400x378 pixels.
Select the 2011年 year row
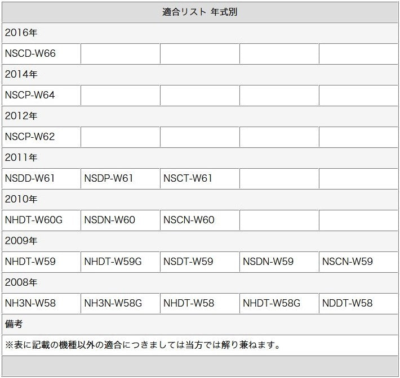tap(200, 157)
